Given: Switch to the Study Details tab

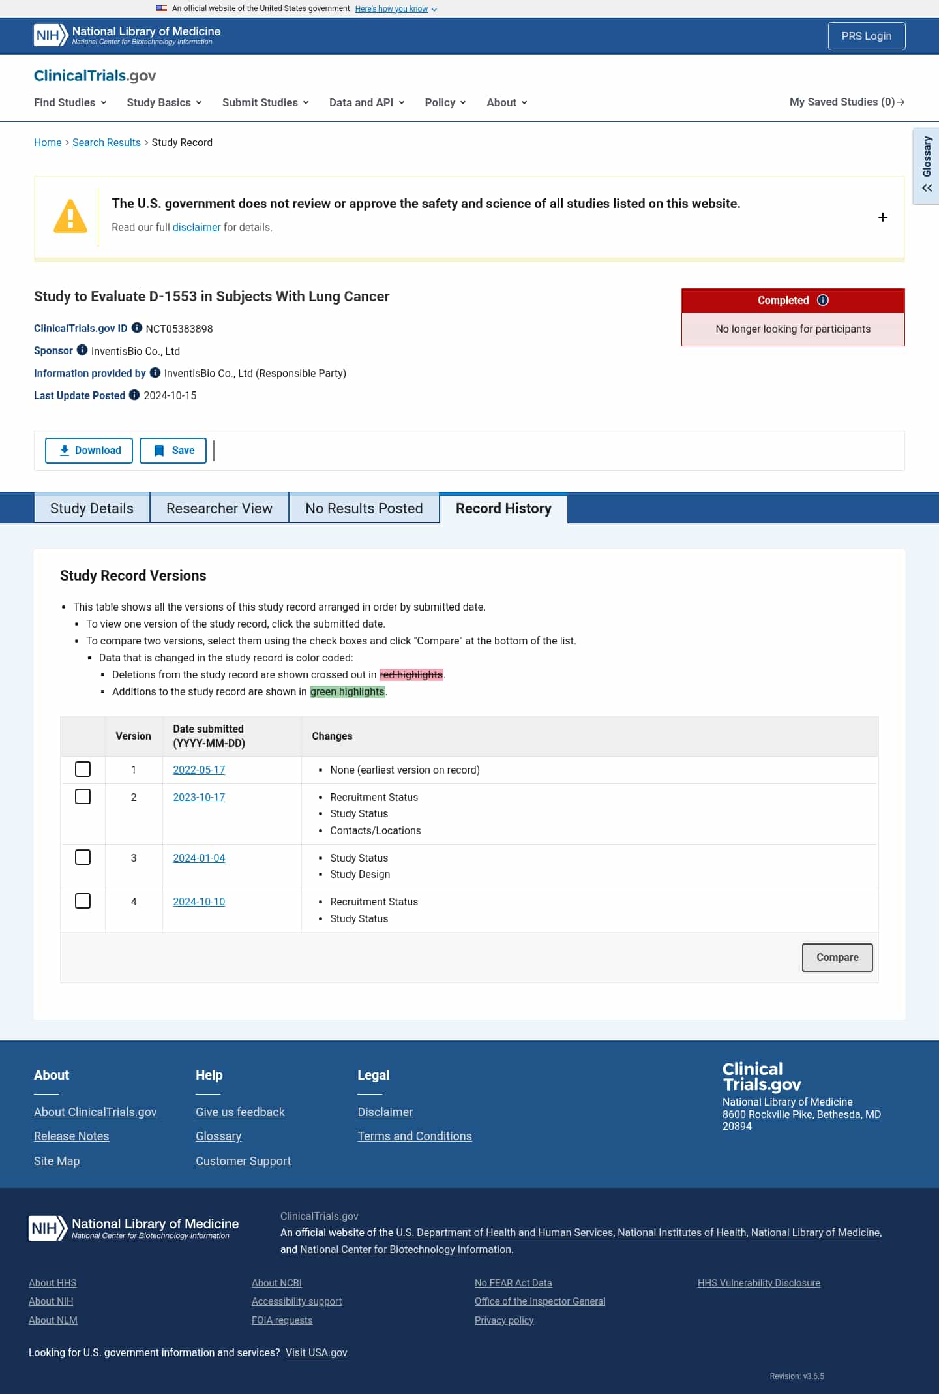Looking at the screenshot, I should [92, 508].
